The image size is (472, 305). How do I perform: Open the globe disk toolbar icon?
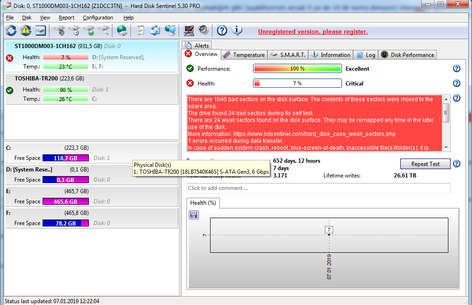click(122, 30)
